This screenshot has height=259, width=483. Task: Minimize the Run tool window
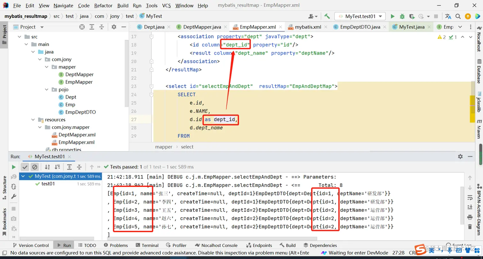[470, 157]
